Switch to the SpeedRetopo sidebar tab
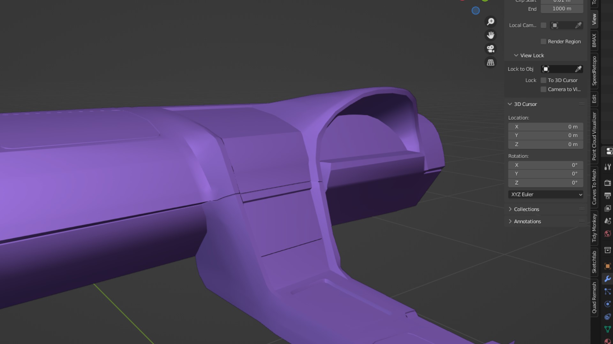The height and width of the screenshot is (344, 613). [594, 71]
